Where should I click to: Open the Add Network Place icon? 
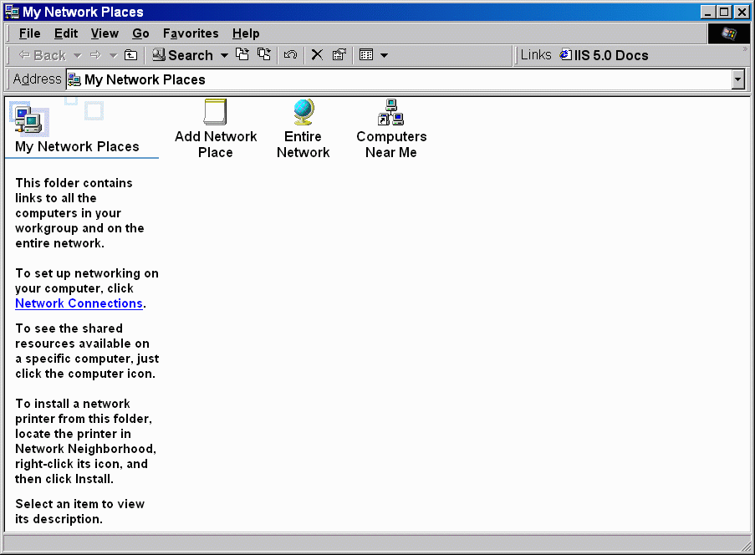[x=216, y=113]
